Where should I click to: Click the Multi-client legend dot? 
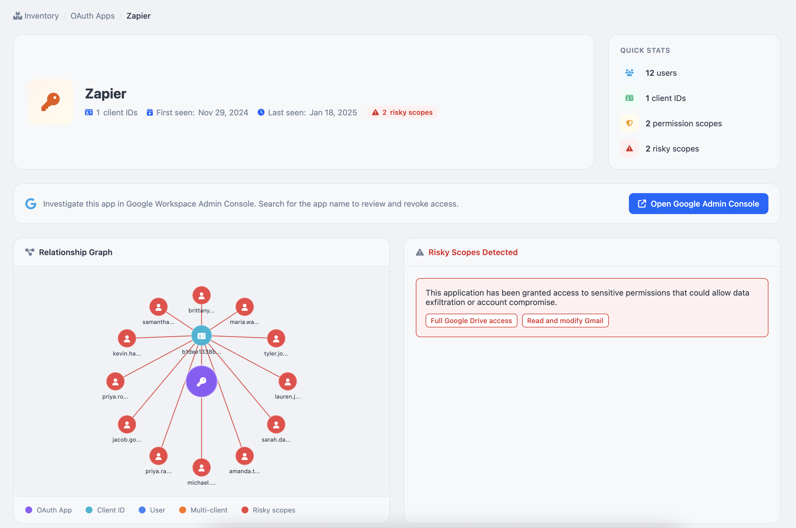(x=183, y=510)
